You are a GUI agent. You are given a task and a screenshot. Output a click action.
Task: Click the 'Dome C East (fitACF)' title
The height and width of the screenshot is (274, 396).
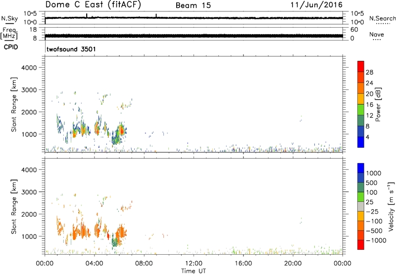tap(93, 5)
